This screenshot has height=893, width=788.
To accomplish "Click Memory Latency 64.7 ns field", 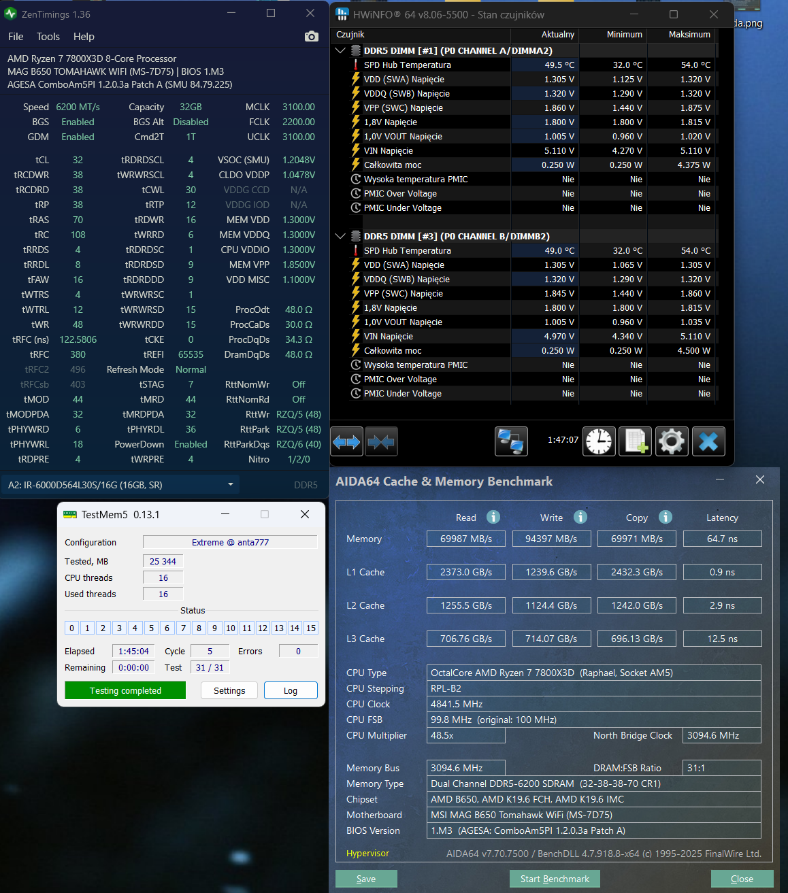I will 722,539.
